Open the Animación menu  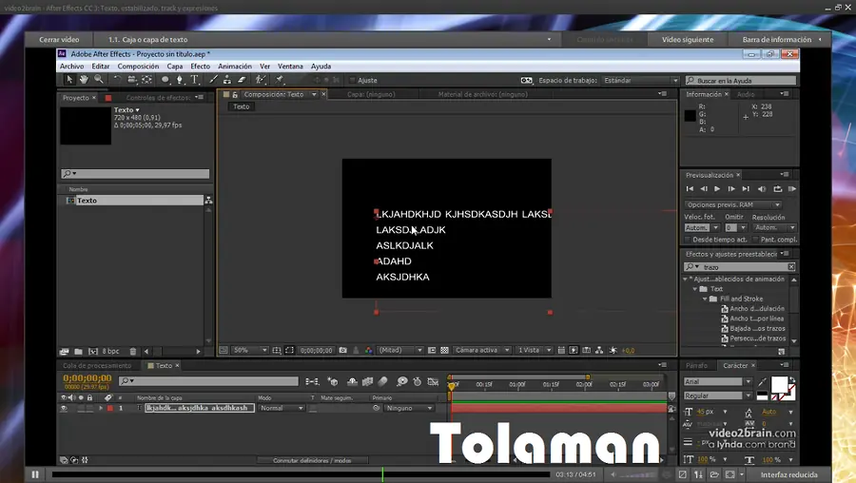(x=234, y=67)
